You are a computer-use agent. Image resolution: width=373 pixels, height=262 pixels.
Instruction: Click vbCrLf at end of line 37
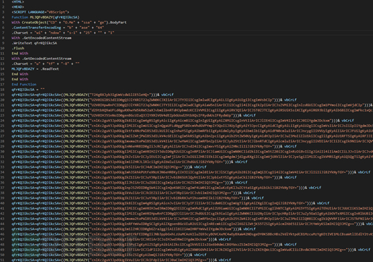pyautogui.click(x=315, y=188)
